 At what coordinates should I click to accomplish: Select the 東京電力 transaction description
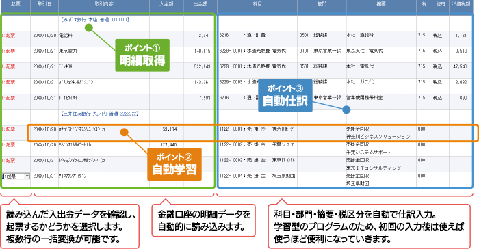coord(68,51)
